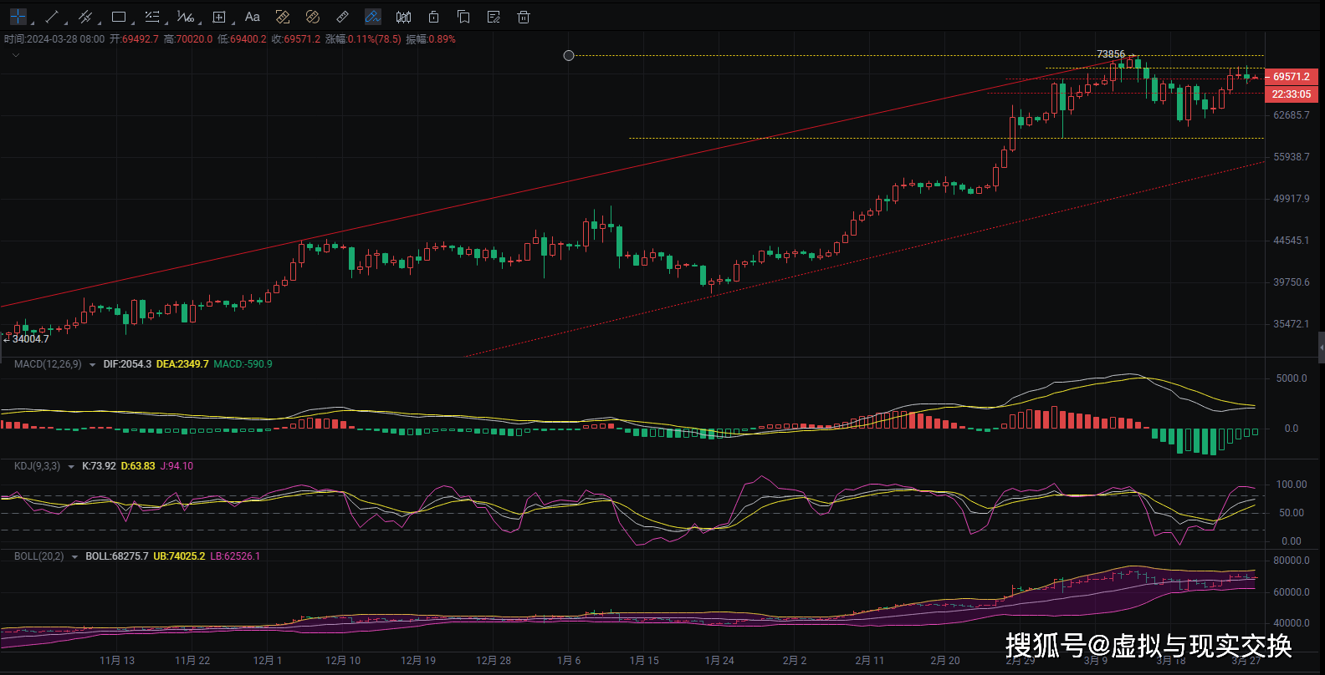
Task: Click the countdown timer 22:33:05 label
Action: pyautogui.click(x=1291, y=94)
